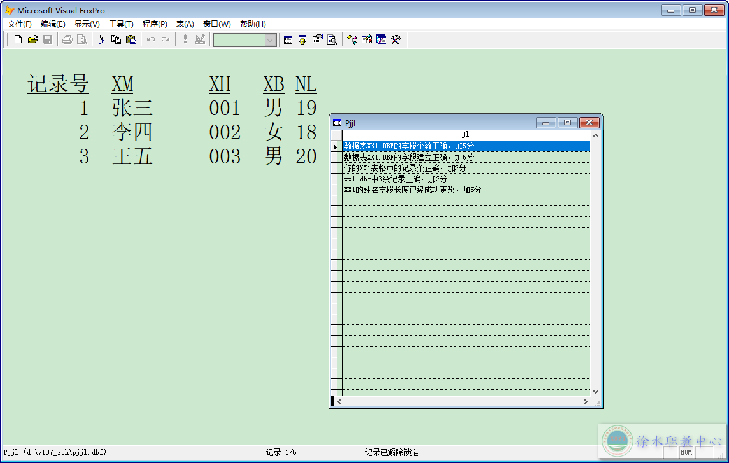Click the name '王五' in the output
The width and height of the screenshot is (729, 463).
point(132,156)
